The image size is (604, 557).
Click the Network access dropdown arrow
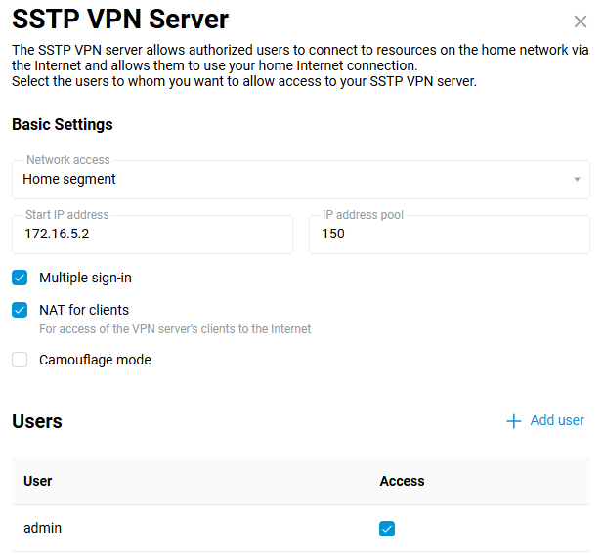[577, 180]
